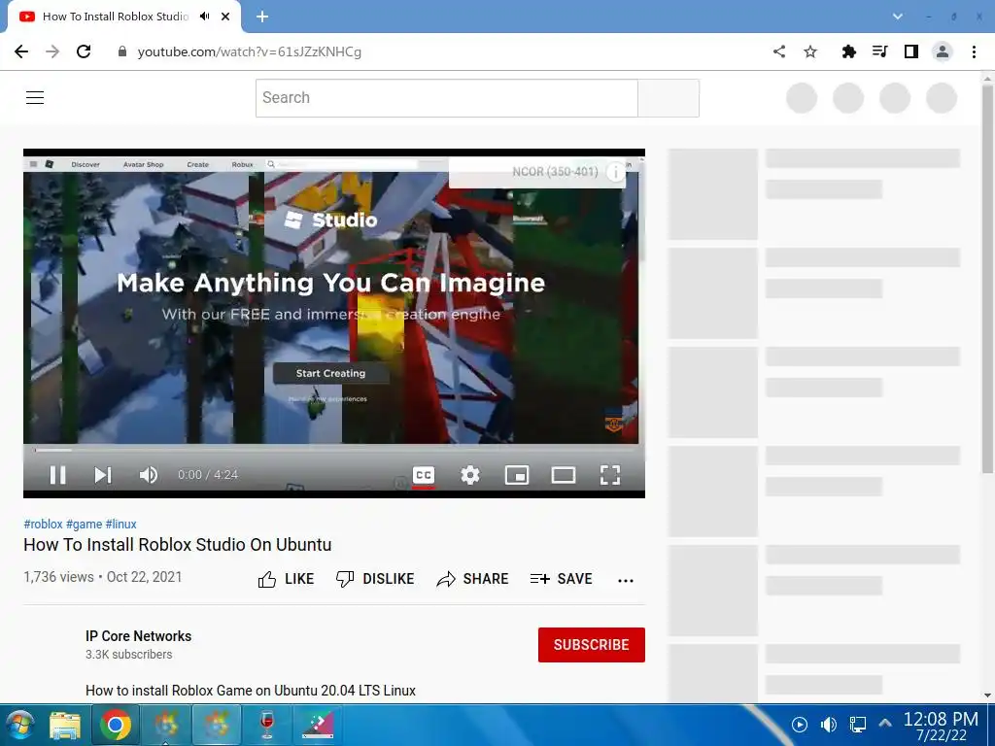This screenshot has height=746, width=995.
Task: View site security lock info
Action: [122, 51]
